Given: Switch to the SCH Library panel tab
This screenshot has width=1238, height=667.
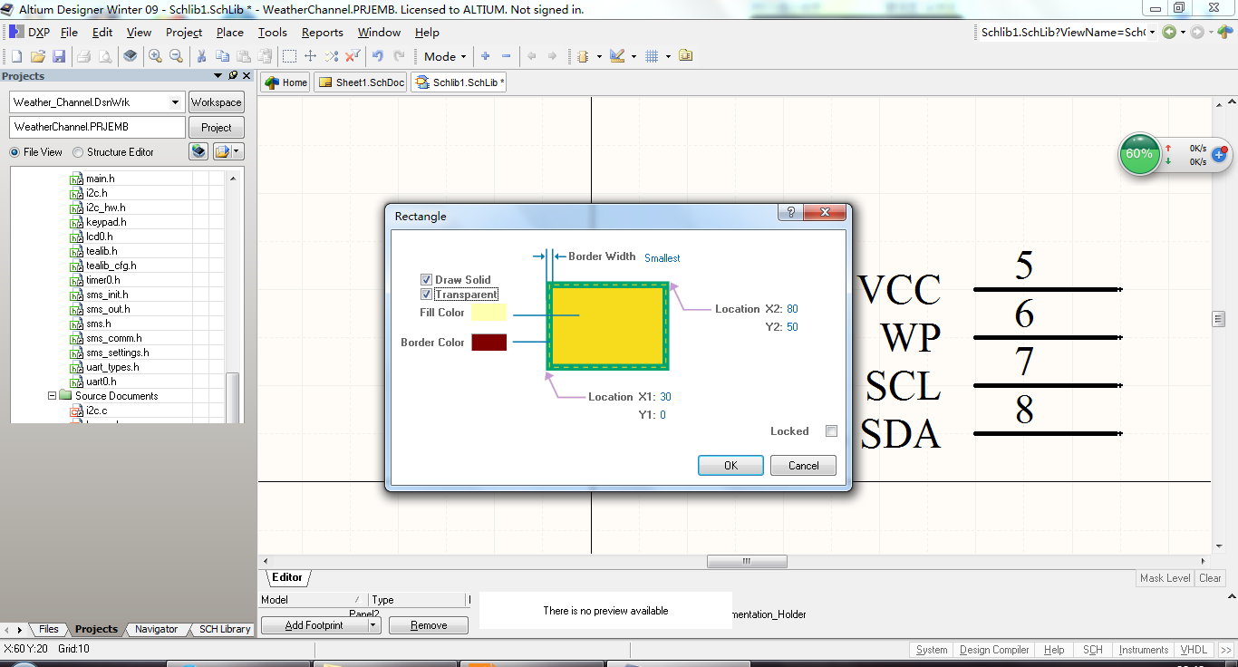Looking at the screenshot, I should (224, 629).
